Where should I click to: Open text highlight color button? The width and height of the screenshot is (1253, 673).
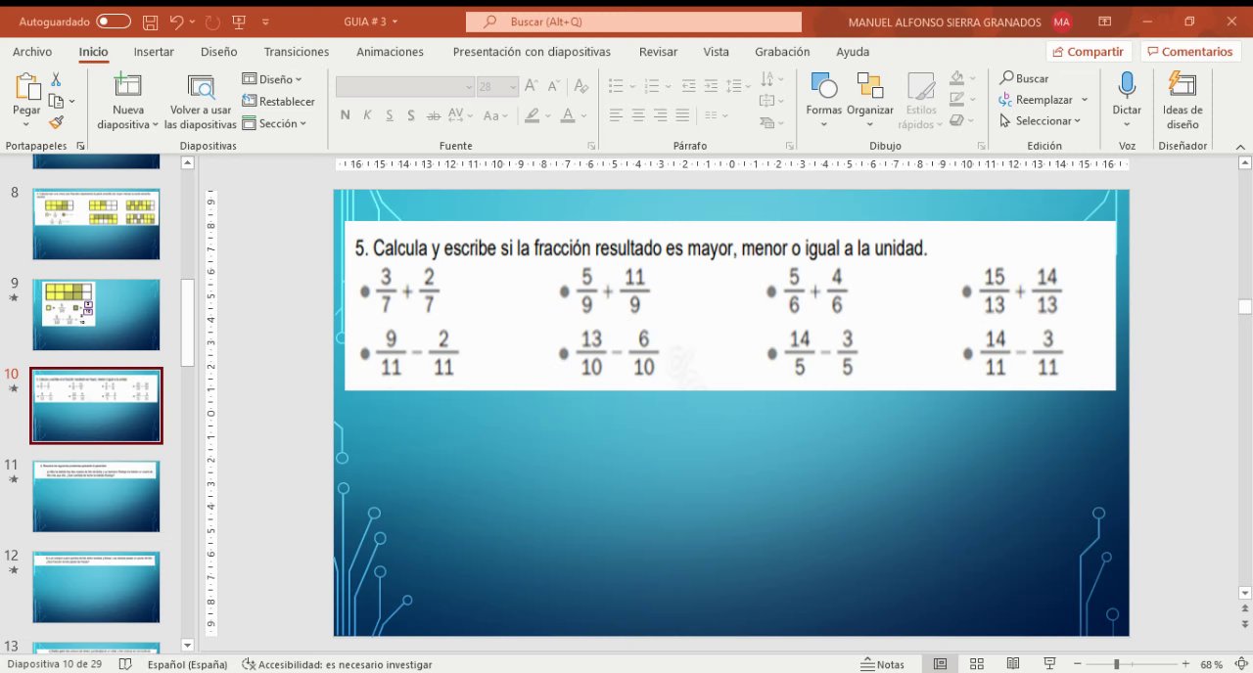(532, 115)
